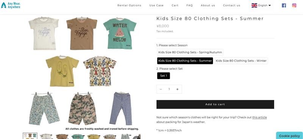Select the first product thumbnail
This screenshot has height=139, width=303.
(x=30, y=136)
